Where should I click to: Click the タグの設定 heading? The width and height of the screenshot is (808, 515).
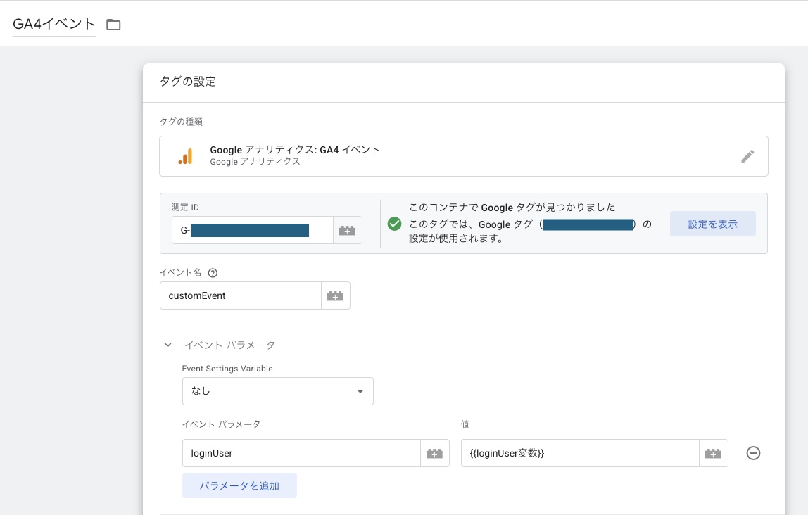pos(188,82)
